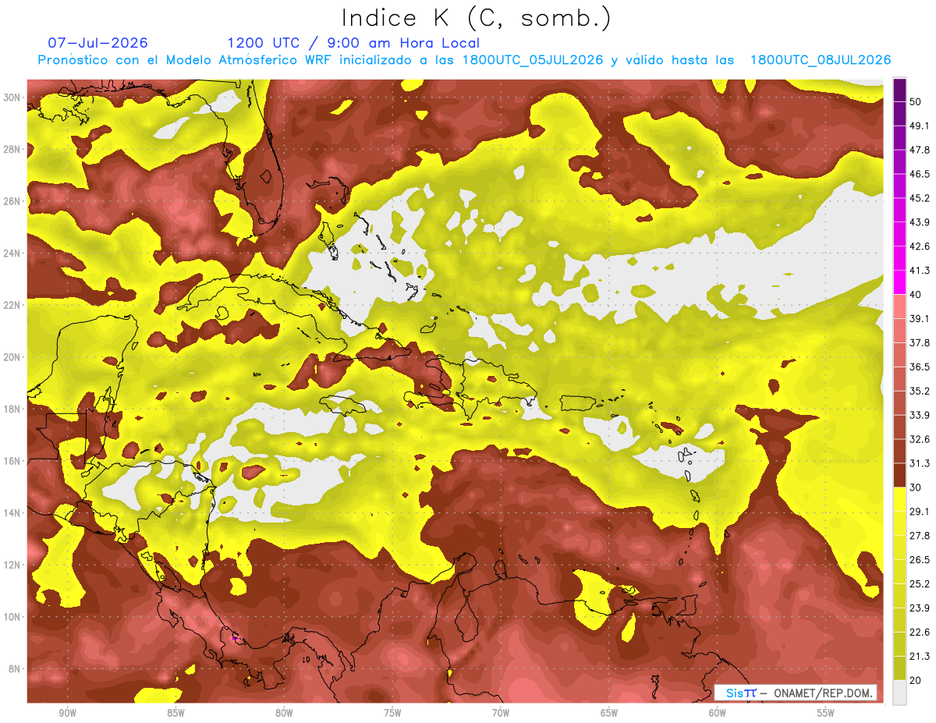Click the colorbar value '20' at the legend bottom
The width and height of the screenshot is (936, 723).
(x=916, y=680)
